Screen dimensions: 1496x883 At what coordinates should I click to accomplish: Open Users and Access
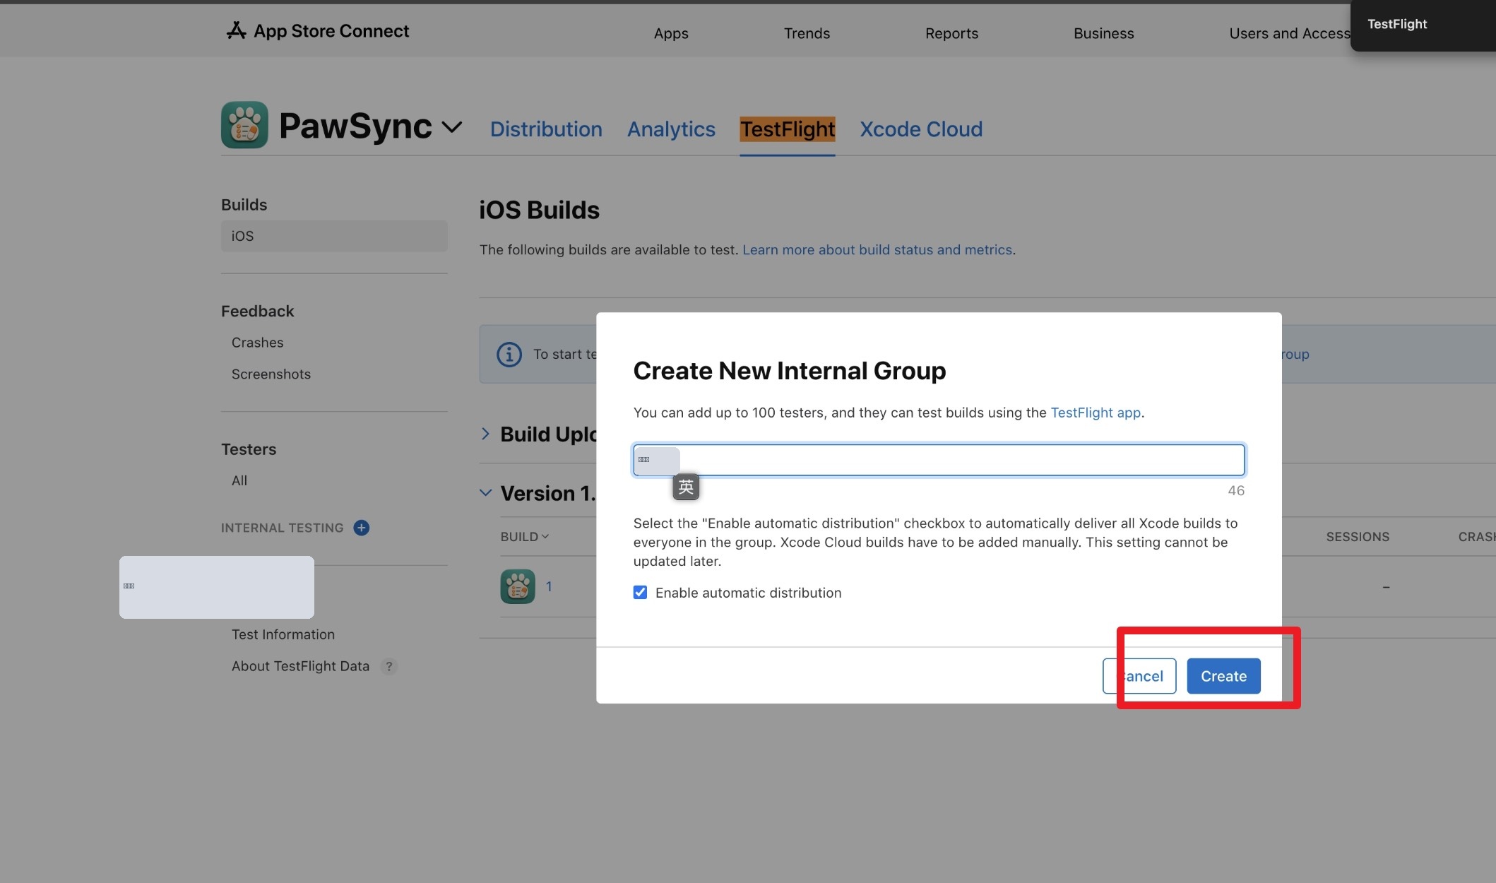tap(1290, 33)
